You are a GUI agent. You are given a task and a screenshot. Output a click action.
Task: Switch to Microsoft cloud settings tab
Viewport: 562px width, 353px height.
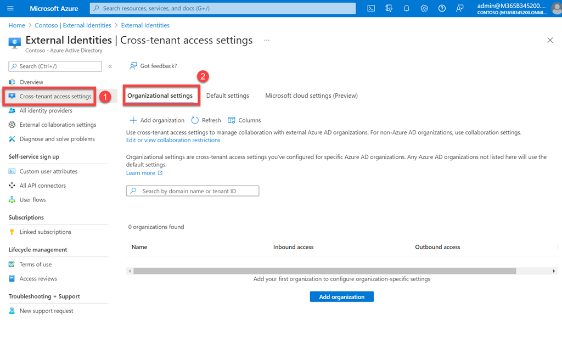pos(311,96)
